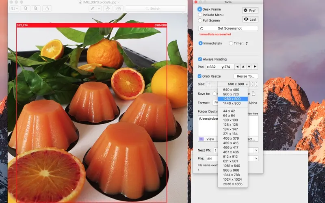This screenshot has height=203, width=325.
Task: Open sidebar view menu in Preview toolbar
Action: (x=14, y=9)
